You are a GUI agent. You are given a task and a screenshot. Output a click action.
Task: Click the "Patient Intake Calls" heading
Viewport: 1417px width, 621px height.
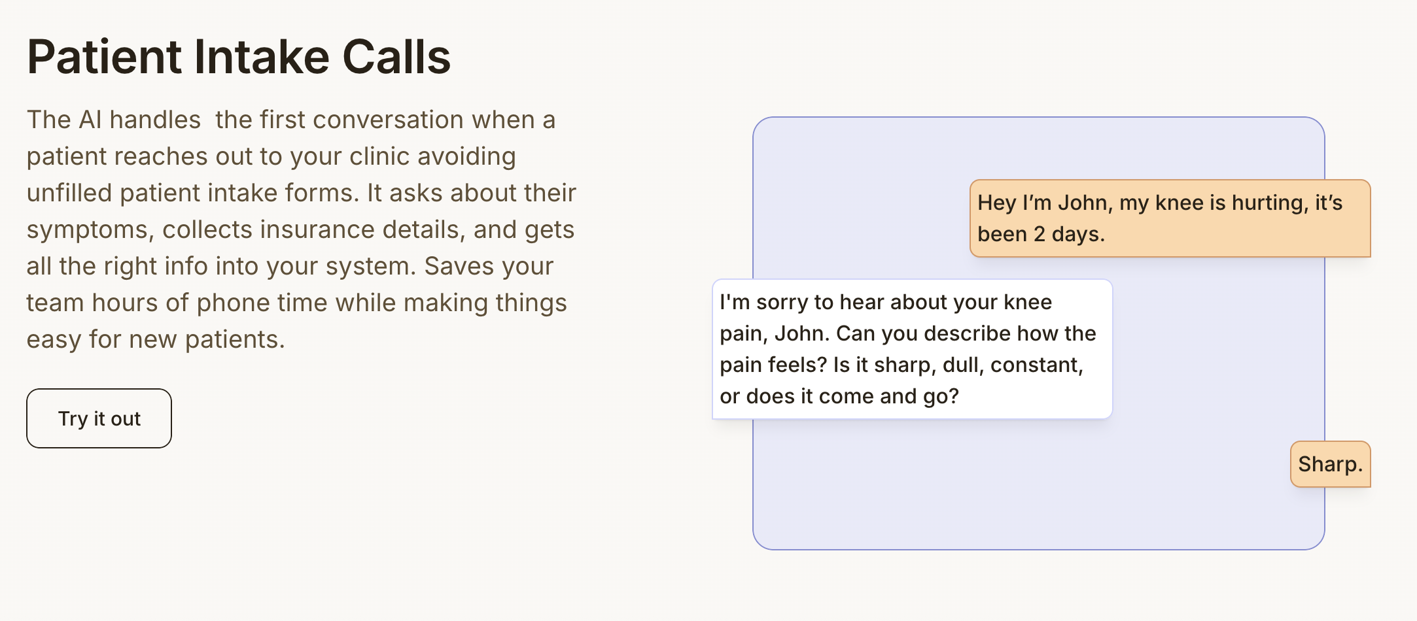click(x=239, y=57)
